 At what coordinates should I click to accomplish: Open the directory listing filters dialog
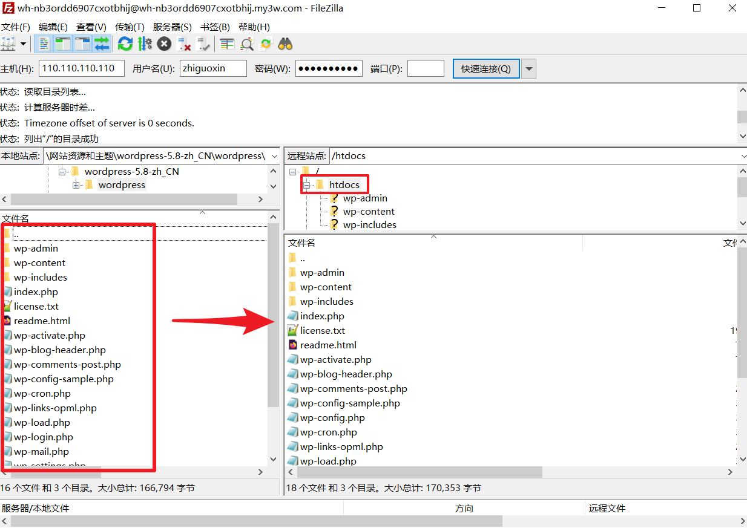point(227,44)
